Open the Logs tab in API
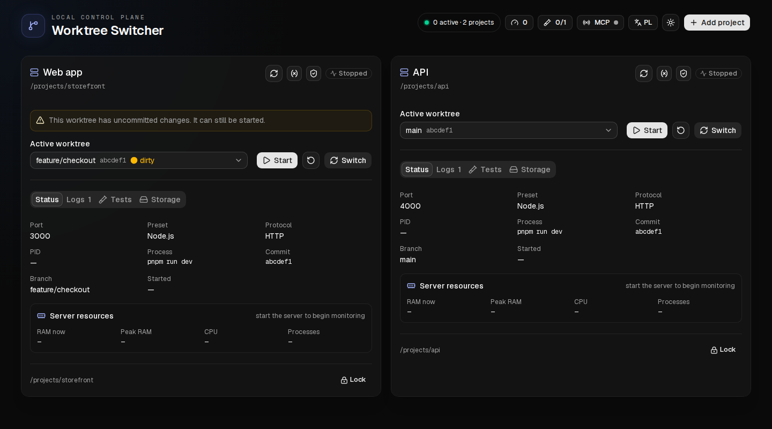The height and width of the screenshot is (429, 772). click(449, 169)
